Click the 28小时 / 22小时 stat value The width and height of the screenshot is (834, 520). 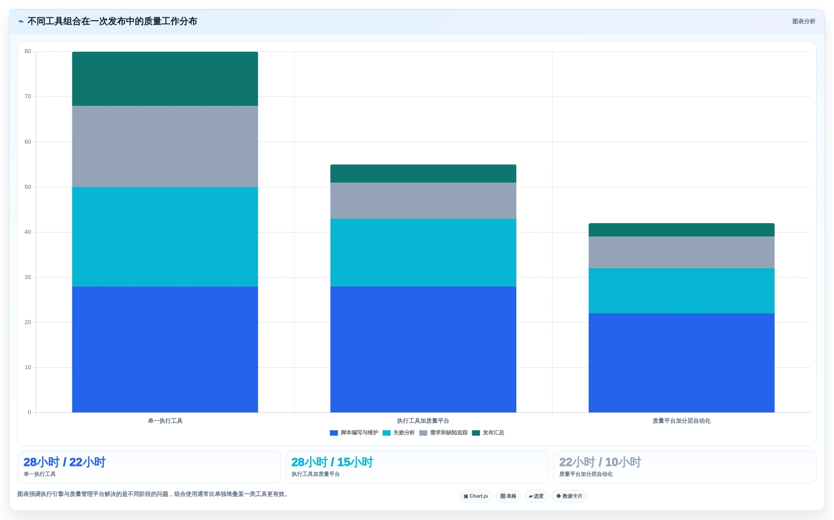click(64, 462)
